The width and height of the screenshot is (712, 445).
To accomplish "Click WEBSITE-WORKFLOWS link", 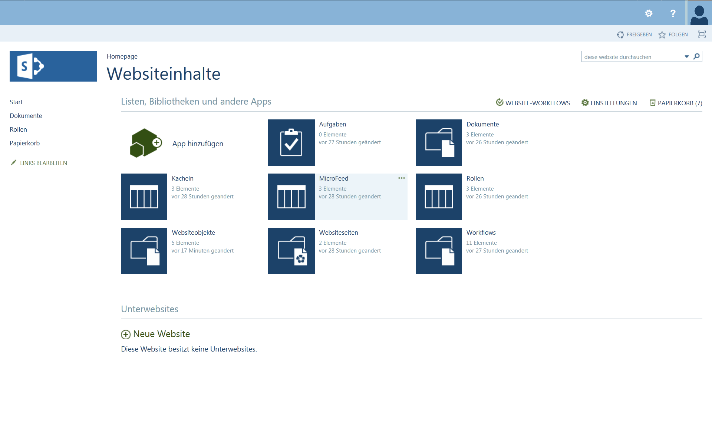I will click(x=533, y=103).
